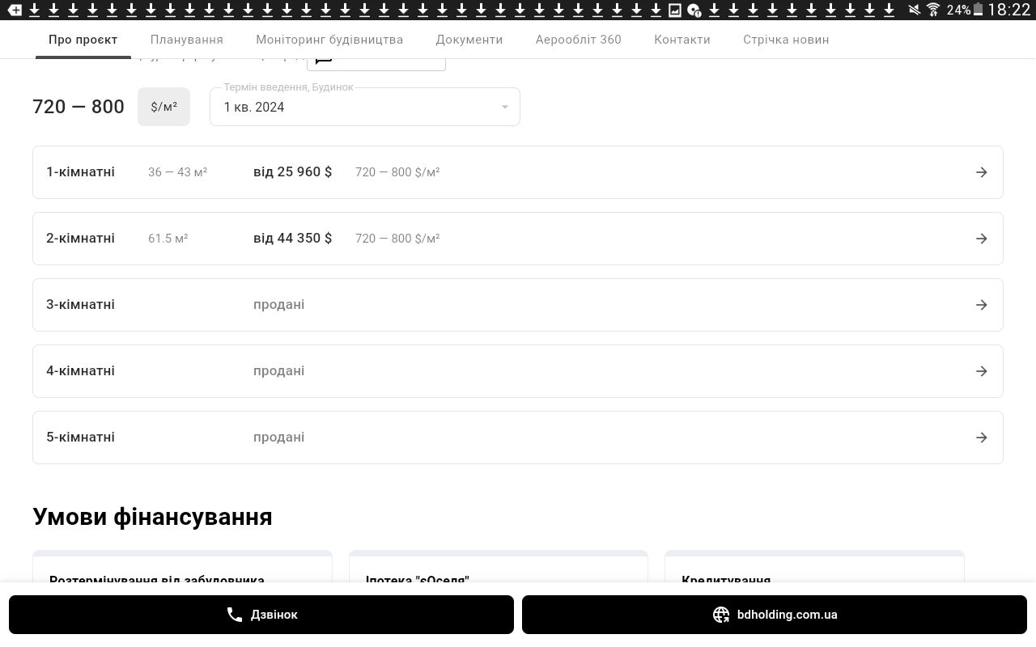This screenshot has width=1036, height=647.
Task: Open the Іпотека "єОселя" financing card
Action: click(x=498, y=569)
